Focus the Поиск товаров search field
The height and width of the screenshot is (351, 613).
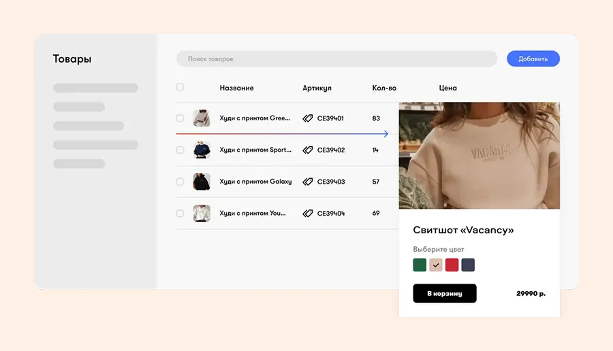point(336,59)
